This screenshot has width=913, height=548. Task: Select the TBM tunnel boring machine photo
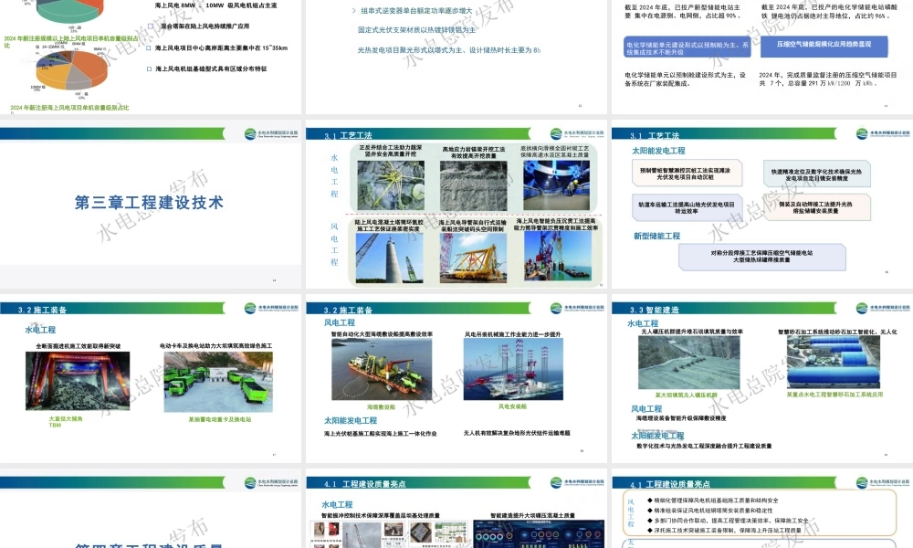pyautogui.click(x=78, y=381)
